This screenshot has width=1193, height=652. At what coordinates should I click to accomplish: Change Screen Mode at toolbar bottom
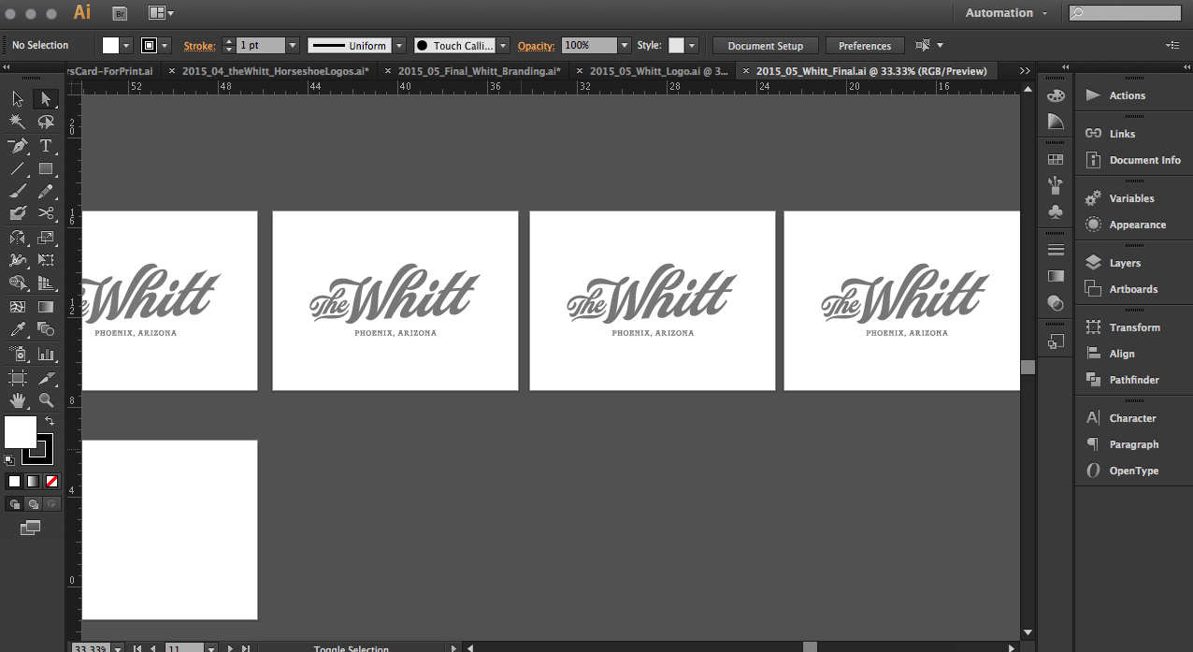point(31,529)
